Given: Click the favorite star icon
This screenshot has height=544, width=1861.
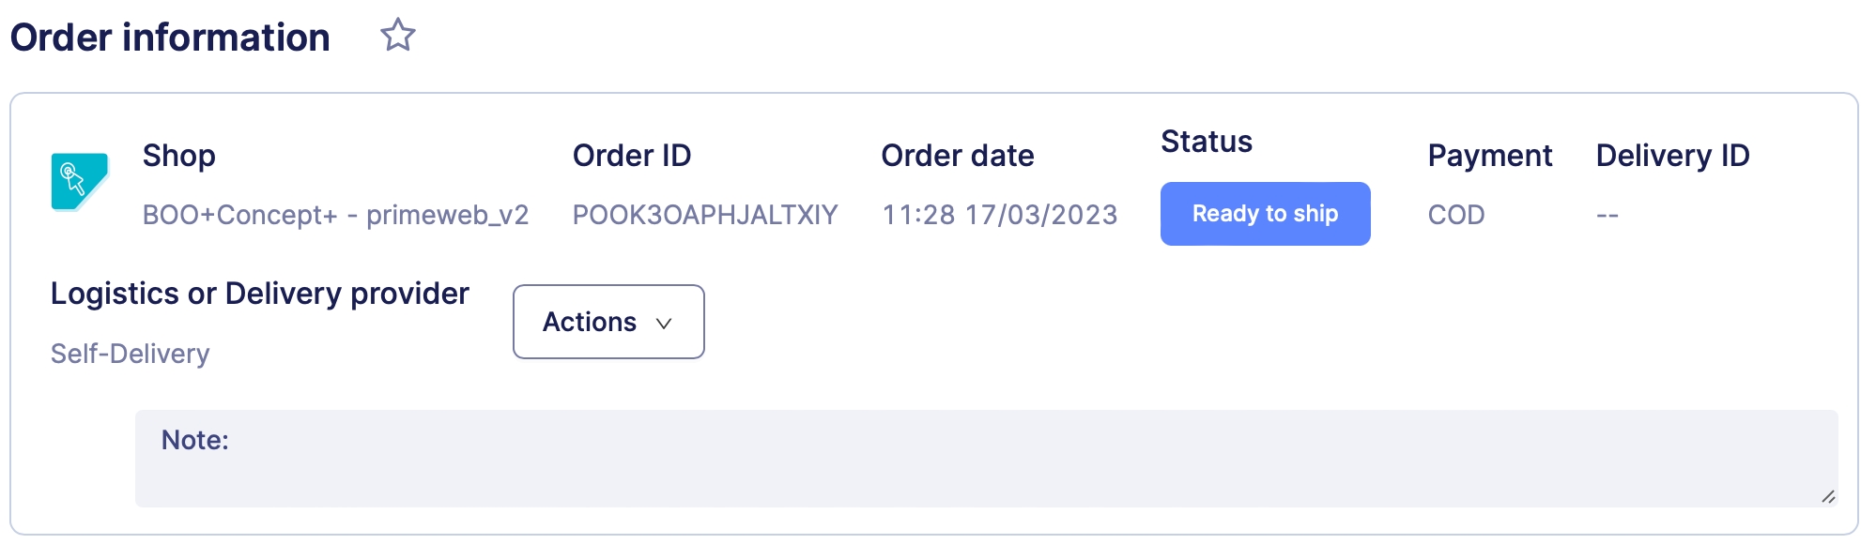Looking at the screenshot, I should pyautogui.click(x=397, y=36).
